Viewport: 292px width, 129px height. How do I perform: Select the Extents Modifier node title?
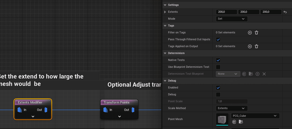pyautogui.click(x=30, y=102)
